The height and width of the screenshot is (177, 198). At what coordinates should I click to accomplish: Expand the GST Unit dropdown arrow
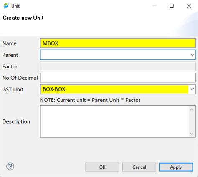(192, 89)
